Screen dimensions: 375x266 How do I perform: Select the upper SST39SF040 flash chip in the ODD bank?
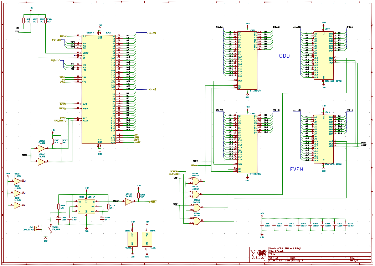point(247,60)
